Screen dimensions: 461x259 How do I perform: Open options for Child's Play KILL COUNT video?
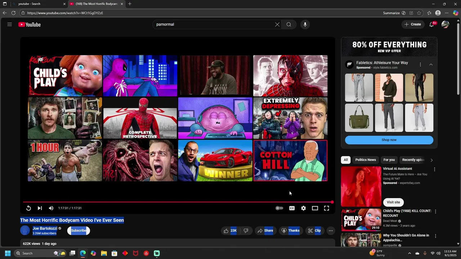point(435,212)
